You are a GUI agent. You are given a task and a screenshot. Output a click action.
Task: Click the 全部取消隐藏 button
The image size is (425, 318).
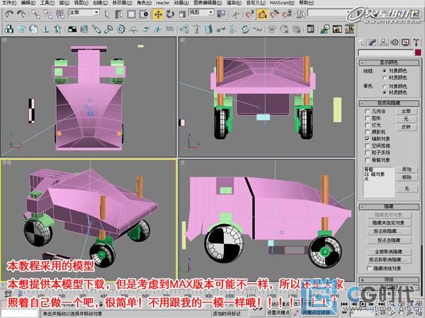coord(391,251)
